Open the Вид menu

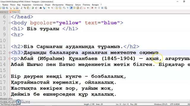pyautogui.click(x=19, y=5)
